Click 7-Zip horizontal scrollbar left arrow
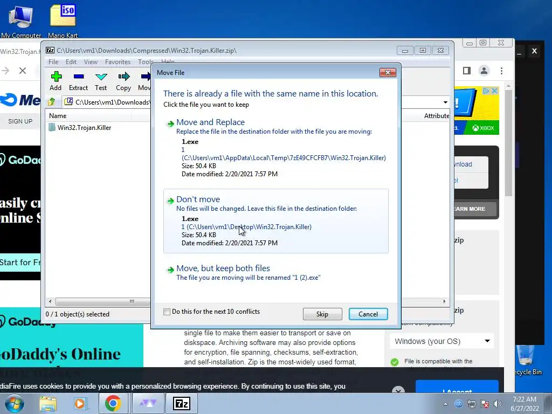Screen dimensions: 552x414 coord(50,301)
